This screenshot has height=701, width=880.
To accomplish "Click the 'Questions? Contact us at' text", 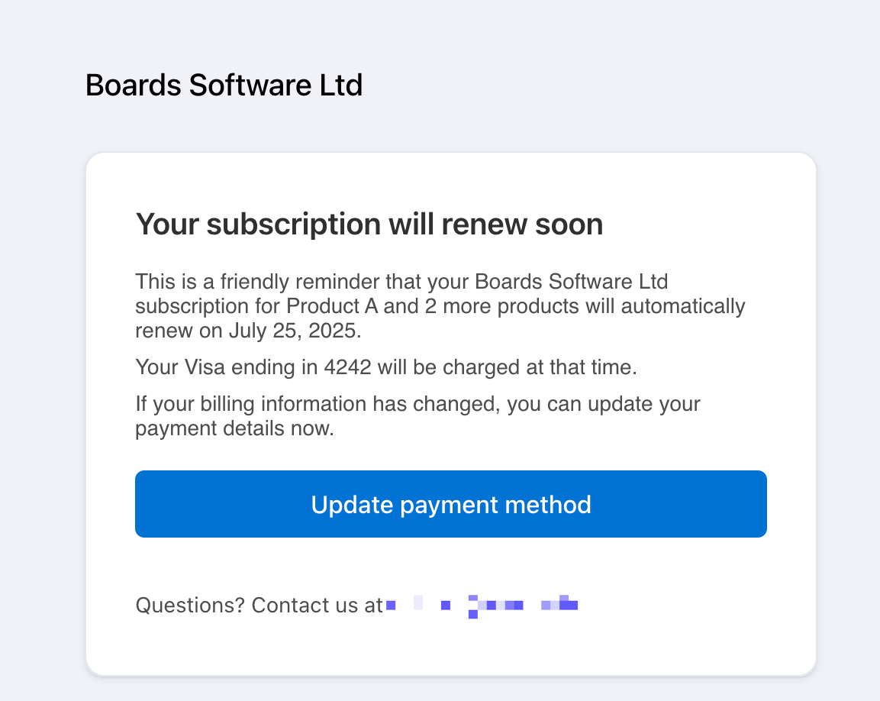I will (259, 606).
